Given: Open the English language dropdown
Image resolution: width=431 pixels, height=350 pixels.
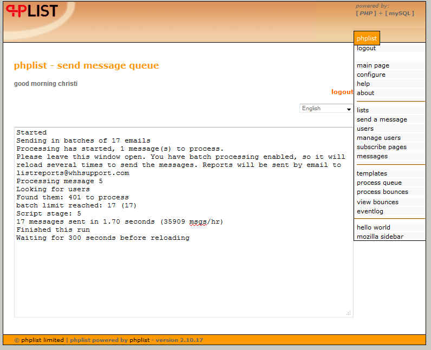Looking at the screenshot, I should (x=326, y=109).
